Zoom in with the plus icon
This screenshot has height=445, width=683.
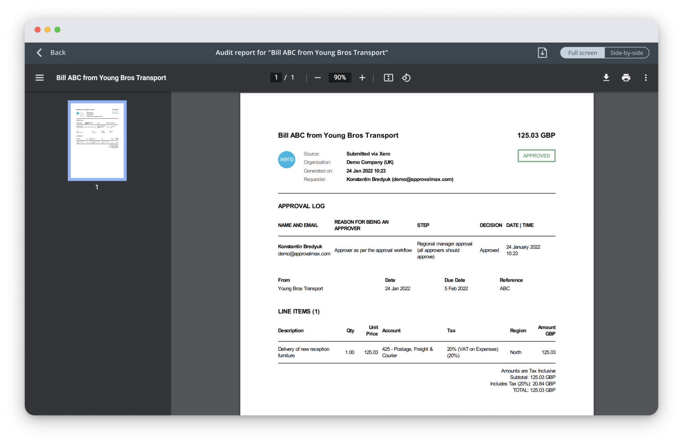(362, 78)
